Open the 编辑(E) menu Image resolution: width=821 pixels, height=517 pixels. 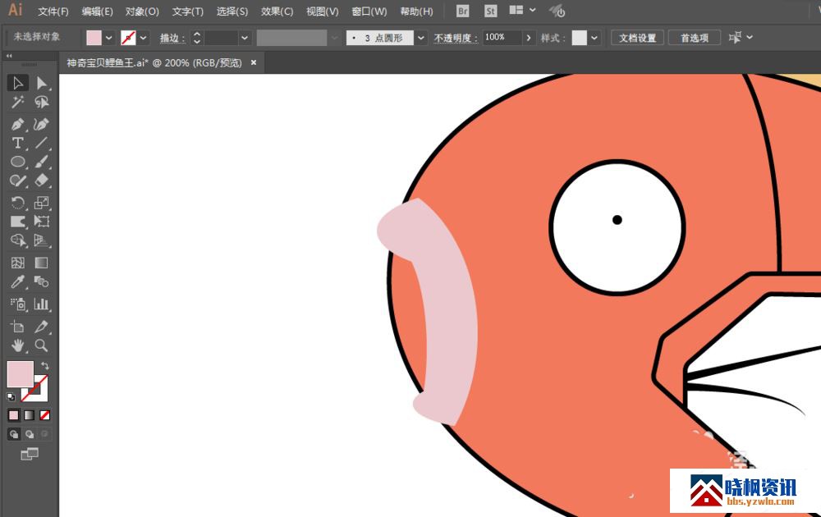click(x=98, y=11)
